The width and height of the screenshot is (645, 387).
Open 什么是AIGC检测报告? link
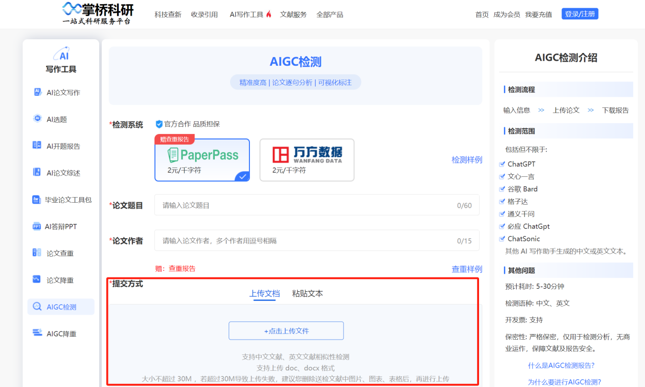click(x=561, y=365)
